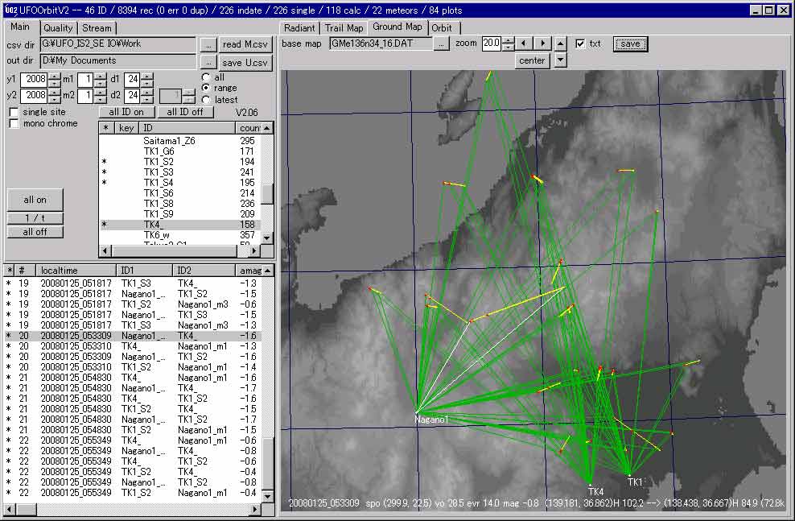Click the all ID off button
Viewport: 795px width, 521px height.
[x=184, y=112]
